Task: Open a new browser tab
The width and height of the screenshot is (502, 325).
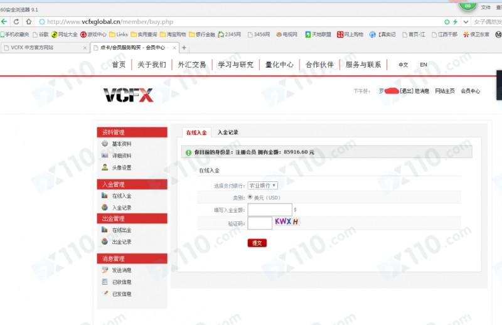Action: click(x=184, y=48)
